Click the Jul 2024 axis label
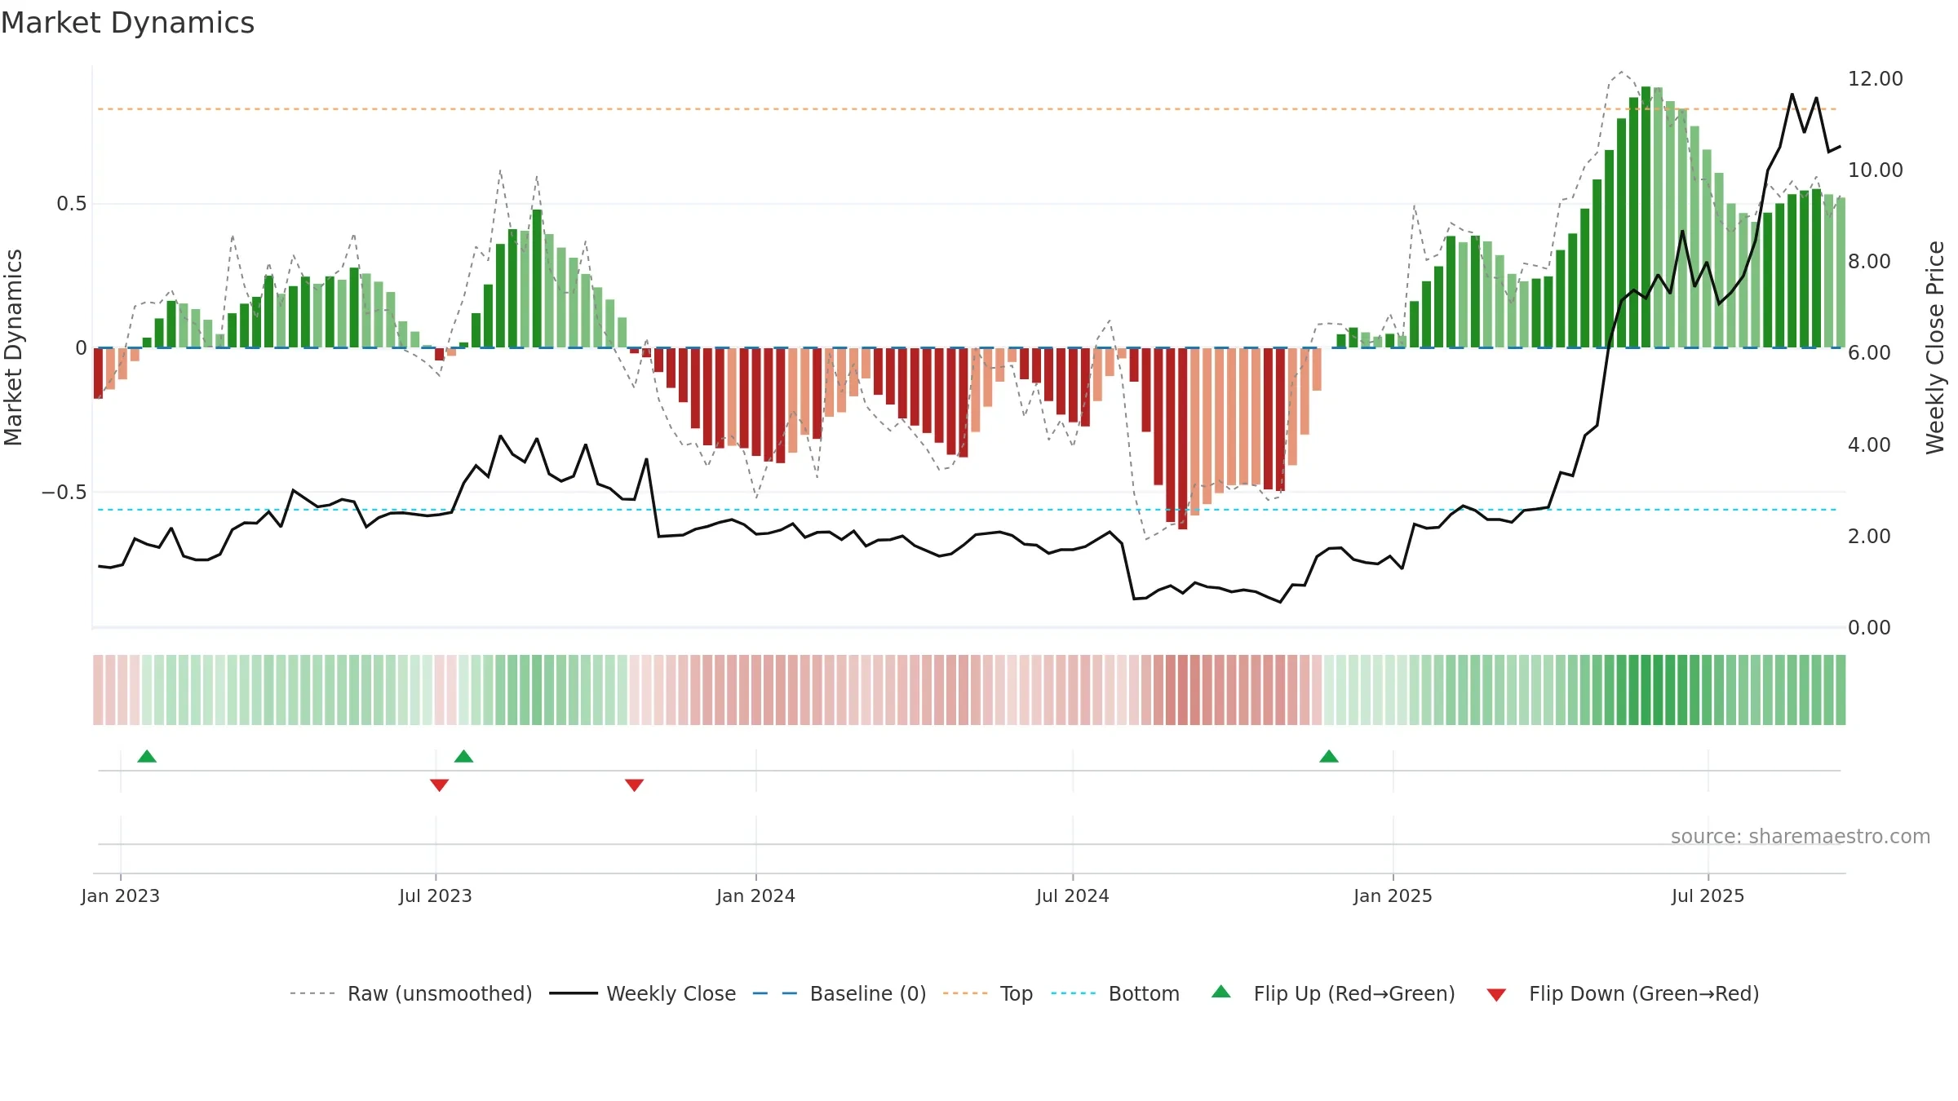This screenshot has width=1958, height=1101. [1073, 895]
